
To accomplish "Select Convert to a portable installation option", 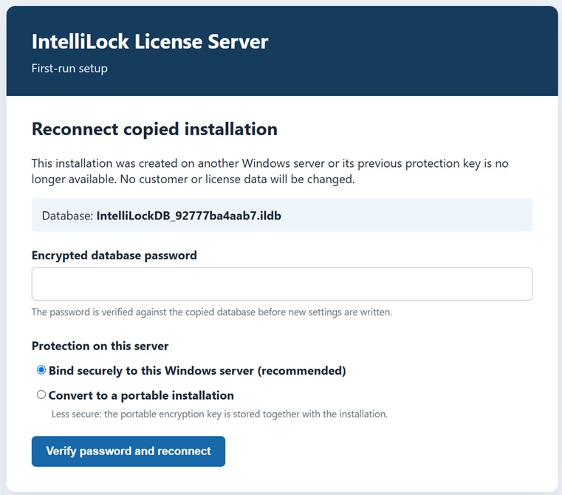I will click(x=41, y=395).
